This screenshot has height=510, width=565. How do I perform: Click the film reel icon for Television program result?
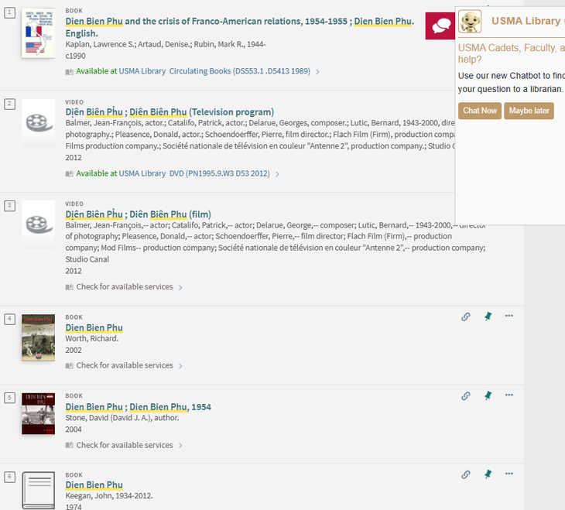(38, 122)
